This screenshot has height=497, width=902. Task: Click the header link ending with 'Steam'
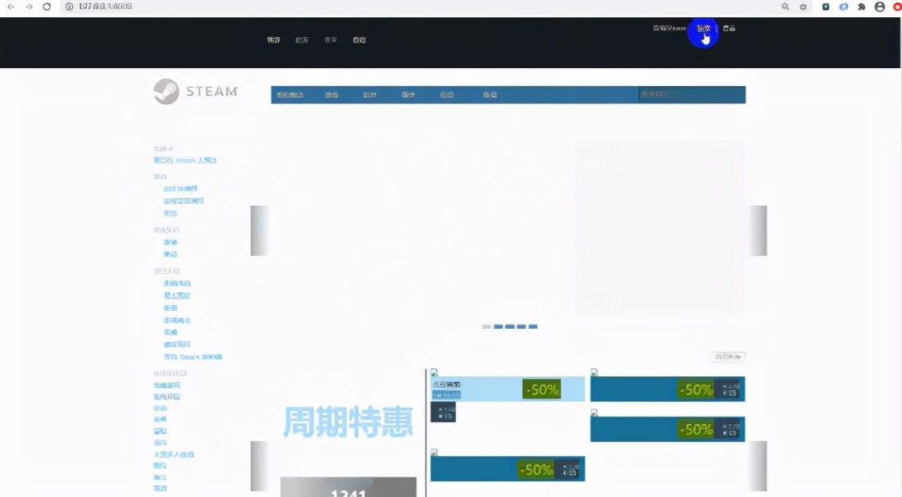point(670,28)
